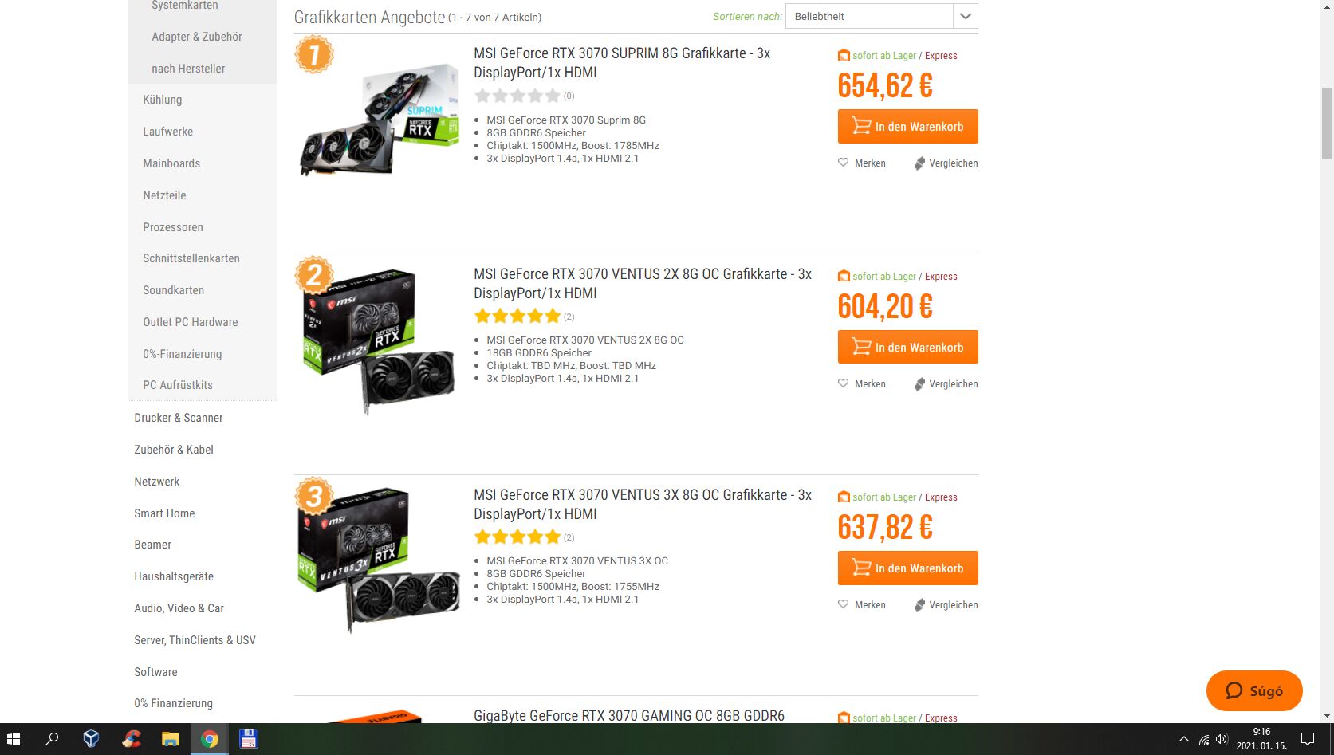Viewport: 1334px width, 755px height.
Task: Add RTX 3070 SUPRIM to Warenkorb
Action: click(x=907, y=127)
